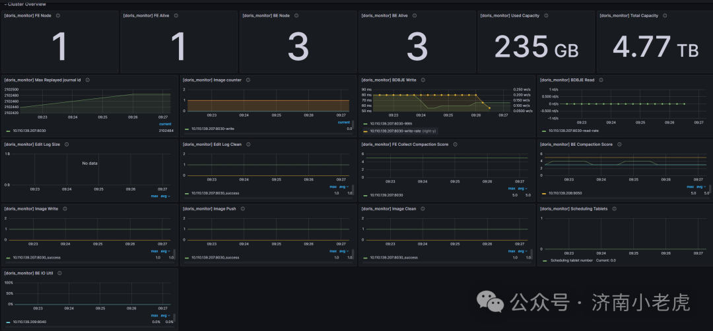Image resolution: width=713 pixels, height=331 pixels.
Task: Sort Image Write legend by max
Action: click(154, 251)
